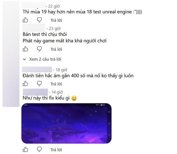Like the 'Đánh tiên hắc ám' comment
Image resolution: width=177 pixels, height=154 pixels.
[25, 84]
